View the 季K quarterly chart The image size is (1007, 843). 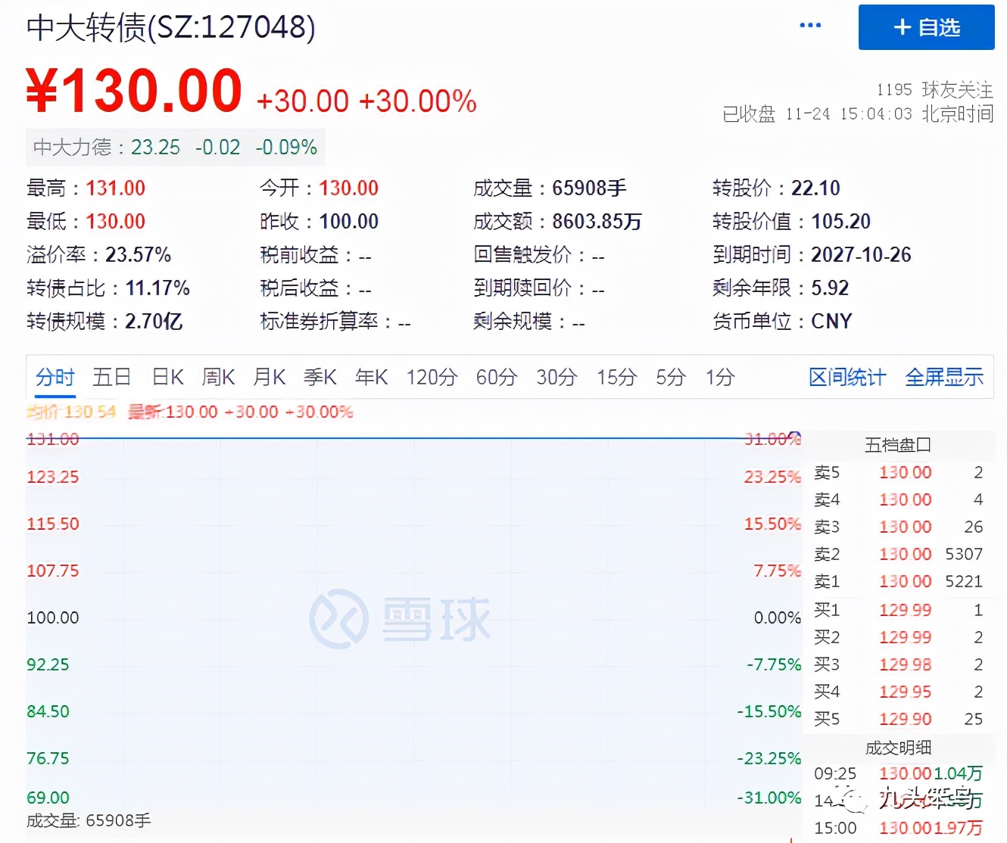pyautogui.click(x=320, y=377)
